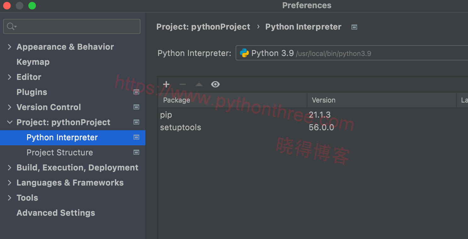
Task: Select the pip package row
Action: click(313, 115)
